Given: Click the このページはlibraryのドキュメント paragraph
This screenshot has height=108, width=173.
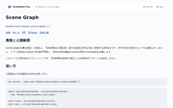Looking at the screenshot, I should tap(61, 58).
